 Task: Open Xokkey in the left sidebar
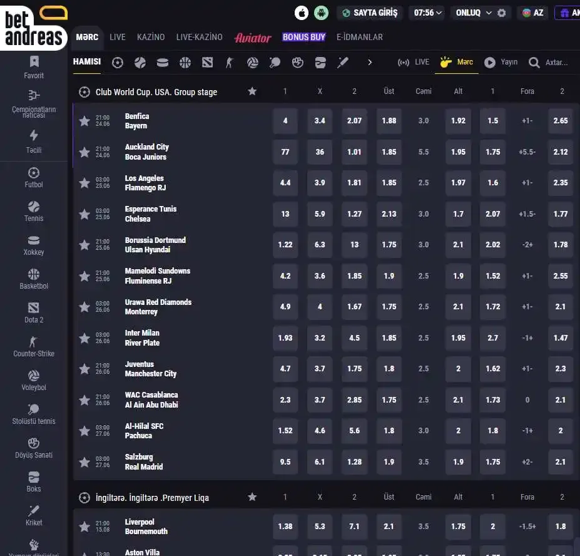pos(34,245)
